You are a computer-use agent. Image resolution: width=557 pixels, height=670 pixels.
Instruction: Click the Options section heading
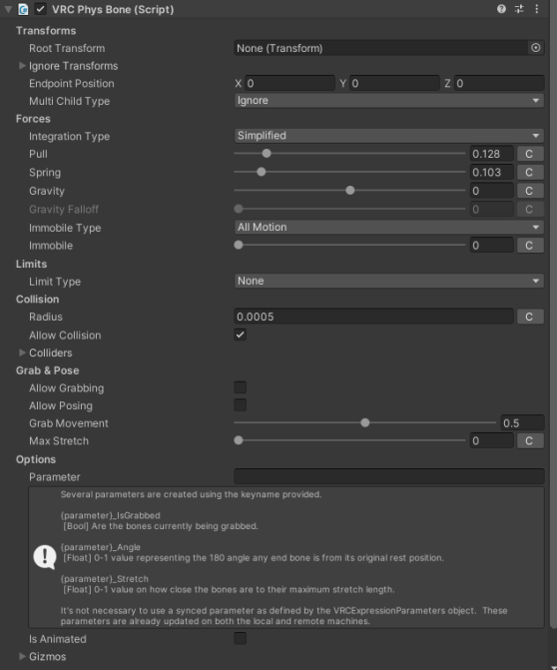[x=36, y=459]
